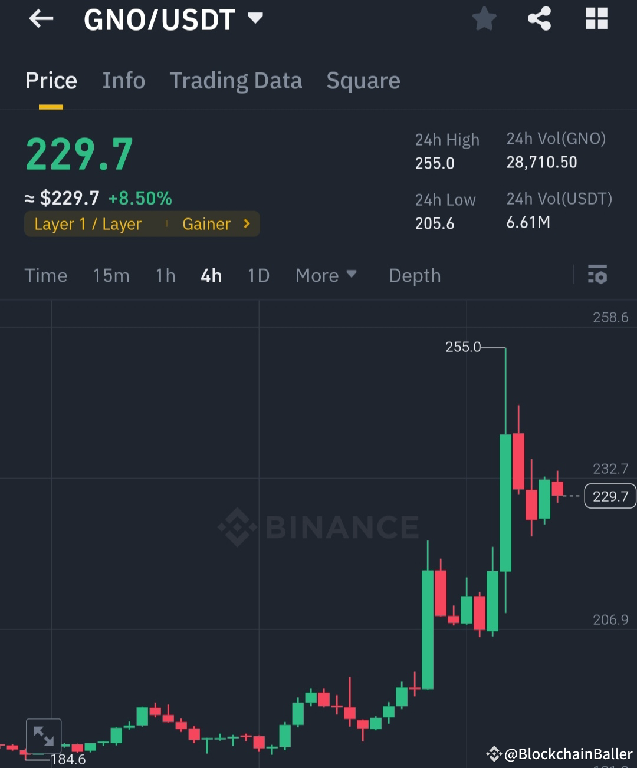Enable the 1D timeframe view
This screenshot has height=768, width=637.
pos(258,275)
